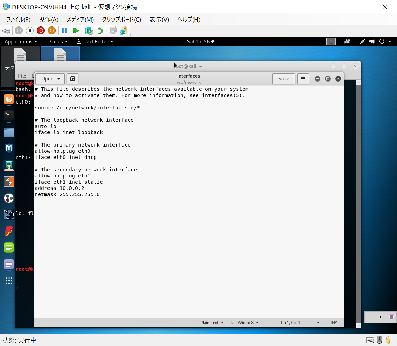Click the green Reset VM icon
The width and height of the screenshot is (397, 346).
point(76,31)
